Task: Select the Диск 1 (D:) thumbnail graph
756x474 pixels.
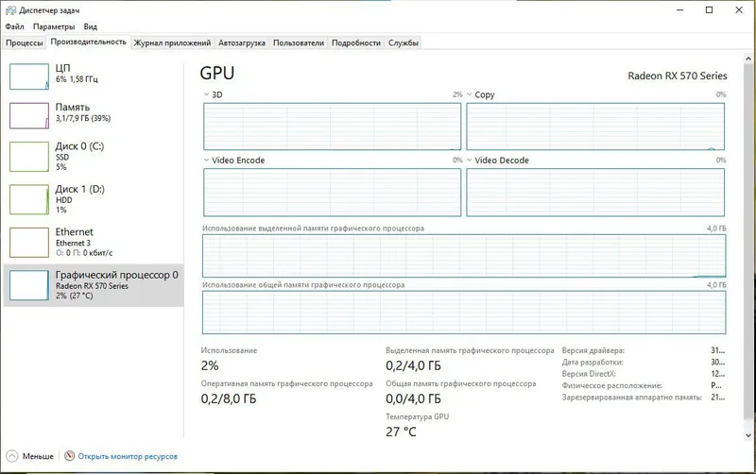Action: pos(29,199)
